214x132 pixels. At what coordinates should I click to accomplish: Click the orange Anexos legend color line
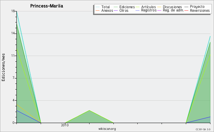click(98, 10)
